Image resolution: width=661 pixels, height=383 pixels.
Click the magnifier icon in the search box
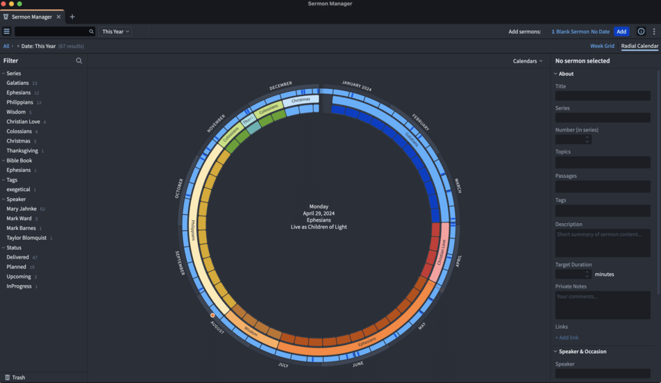[x=91, y=31]
